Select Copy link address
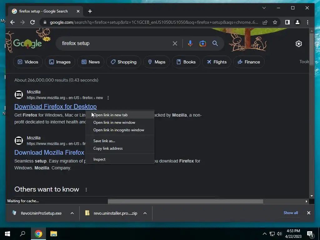 120,148
